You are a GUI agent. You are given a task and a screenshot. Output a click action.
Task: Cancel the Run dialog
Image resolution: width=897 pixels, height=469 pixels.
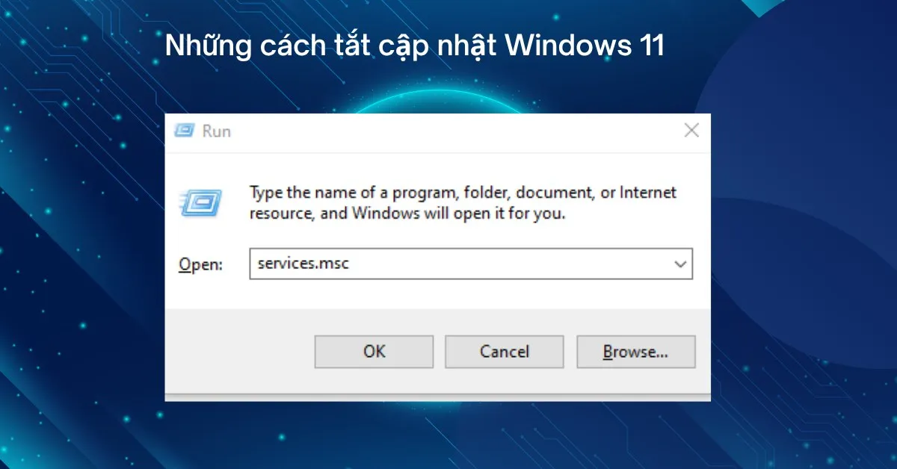(505, 352)
